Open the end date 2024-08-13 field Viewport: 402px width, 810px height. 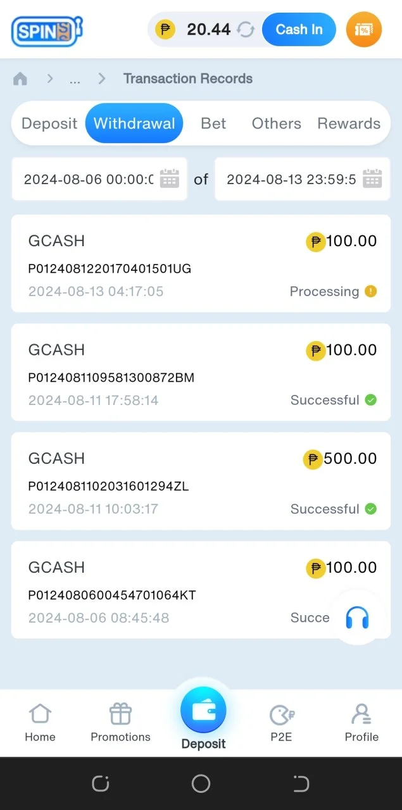303,179
